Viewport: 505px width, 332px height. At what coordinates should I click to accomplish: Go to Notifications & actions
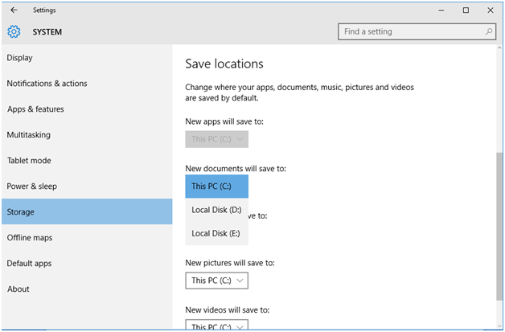pos(47,84)
